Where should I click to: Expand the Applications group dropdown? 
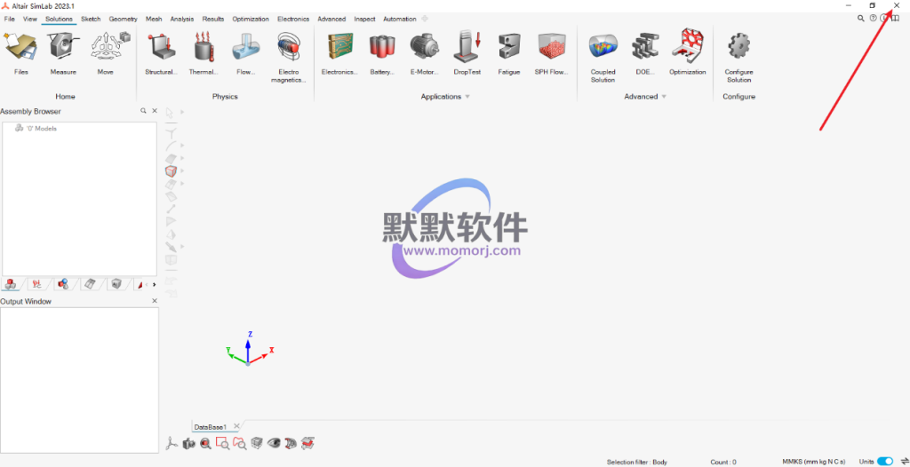(467, 97)
